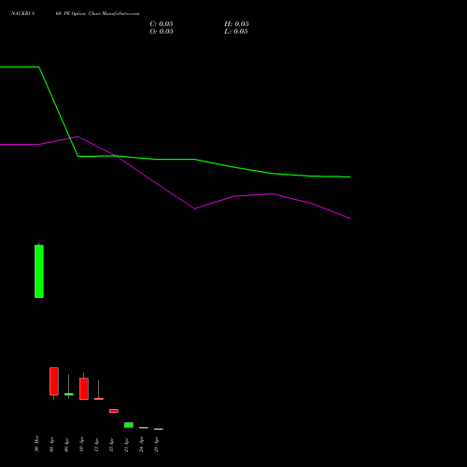
Task: Select the 08 Apr date label
Action: pos(51,445)
